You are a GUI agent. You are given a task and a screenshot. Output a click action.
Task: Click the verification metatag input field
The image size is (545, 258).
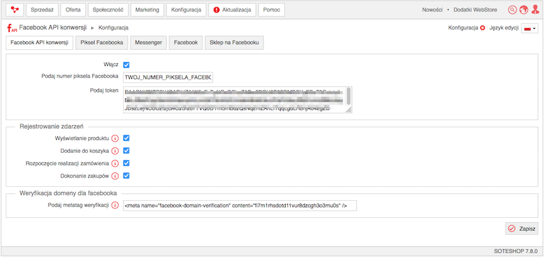[240, 206]
